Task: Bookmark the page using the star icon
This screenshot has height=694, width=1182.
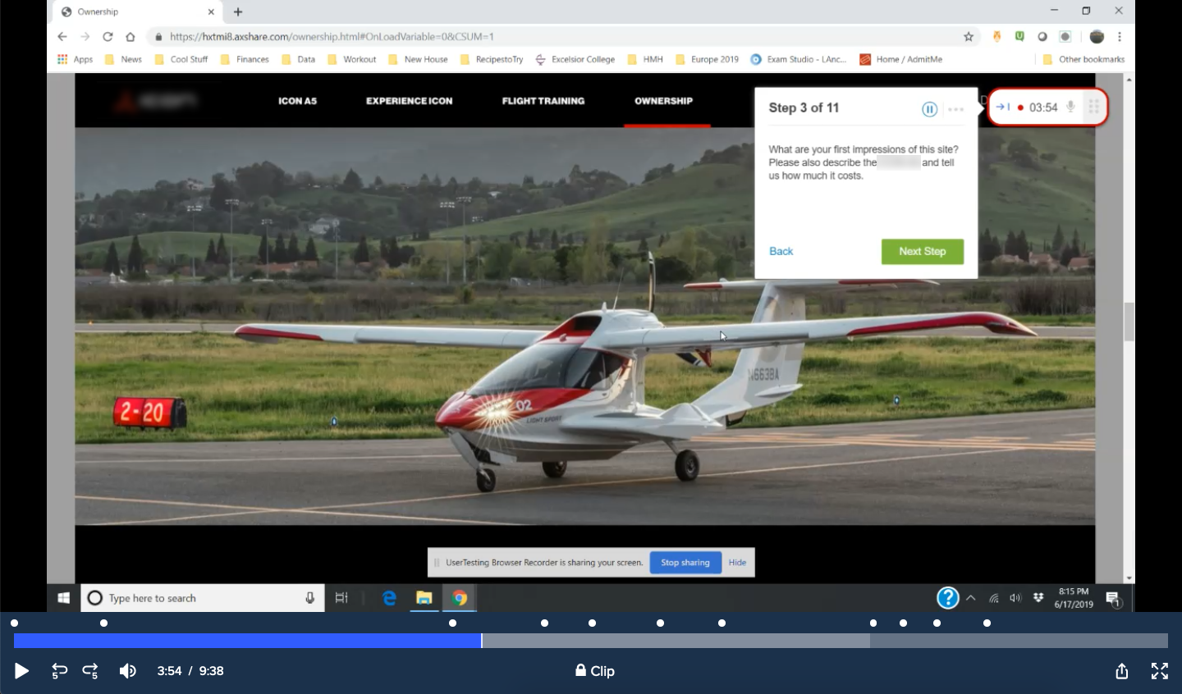Action: 968,36
